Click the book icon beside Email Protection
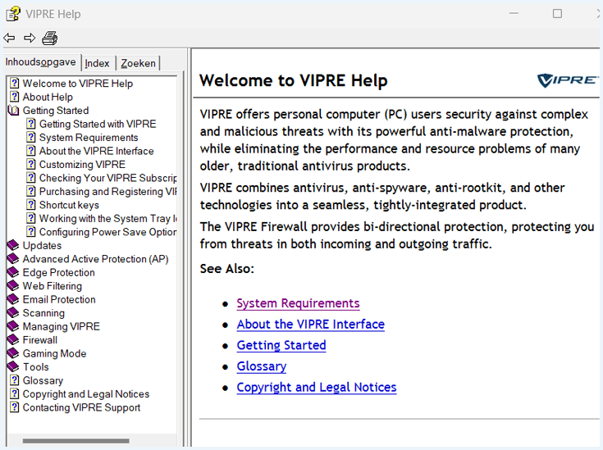This screenshot has height=450, width=603. click(13, 299)
